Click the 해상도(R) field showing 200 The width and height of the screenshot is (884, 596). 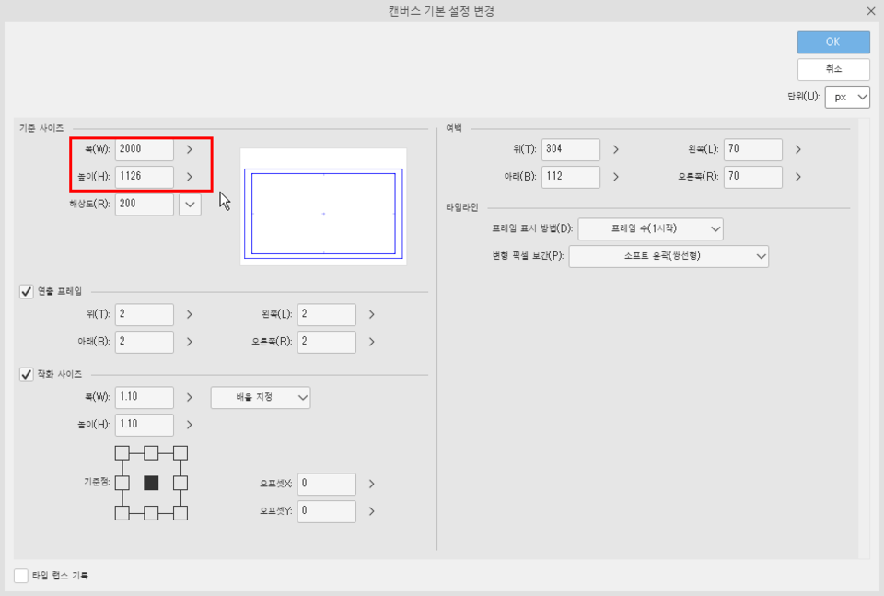[145, 204]
